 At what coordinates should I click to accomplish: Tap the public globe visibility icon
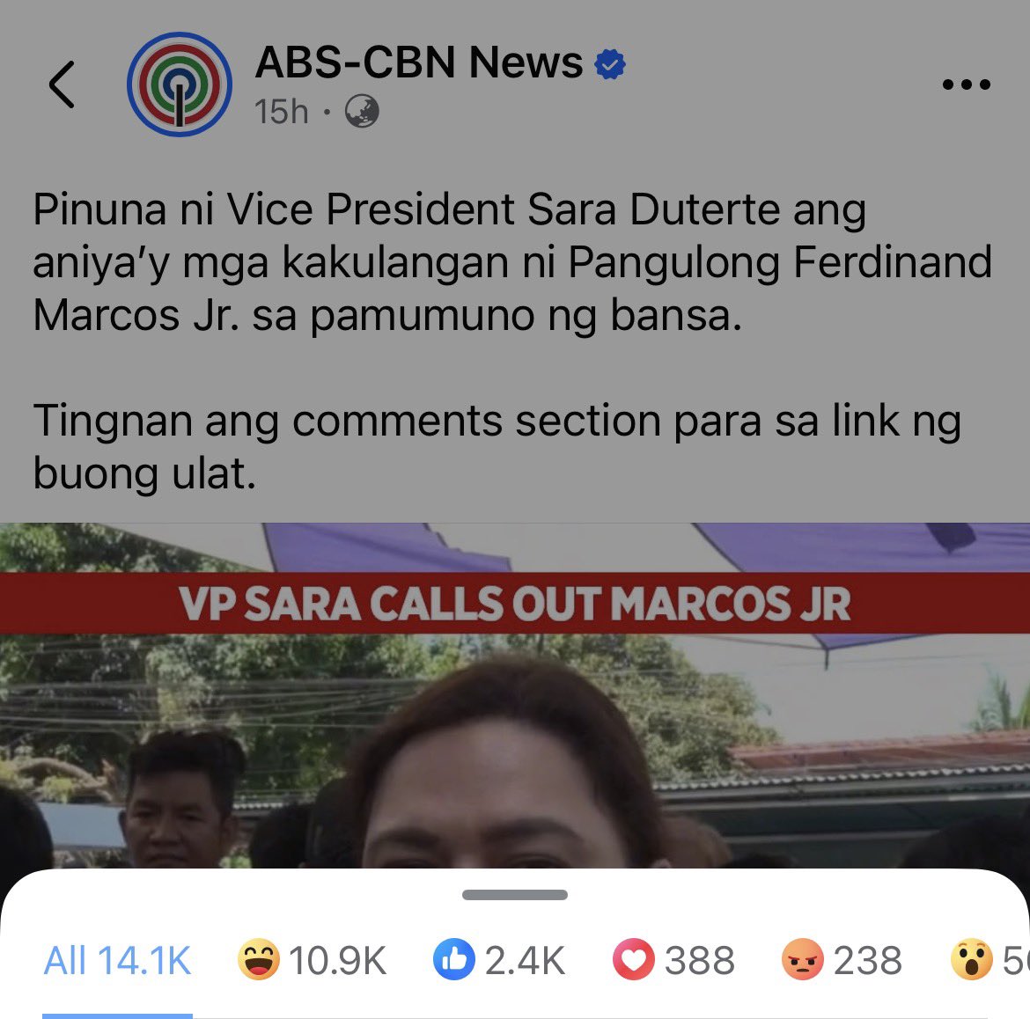point(362,111)
